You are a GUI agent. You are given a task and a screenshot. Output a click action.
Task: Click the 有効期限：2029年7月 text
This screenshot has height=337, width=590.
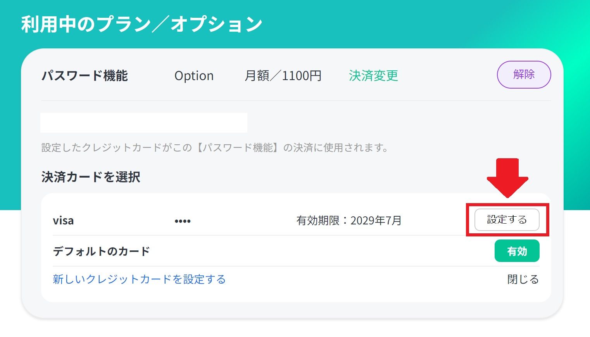click(349, 221)
